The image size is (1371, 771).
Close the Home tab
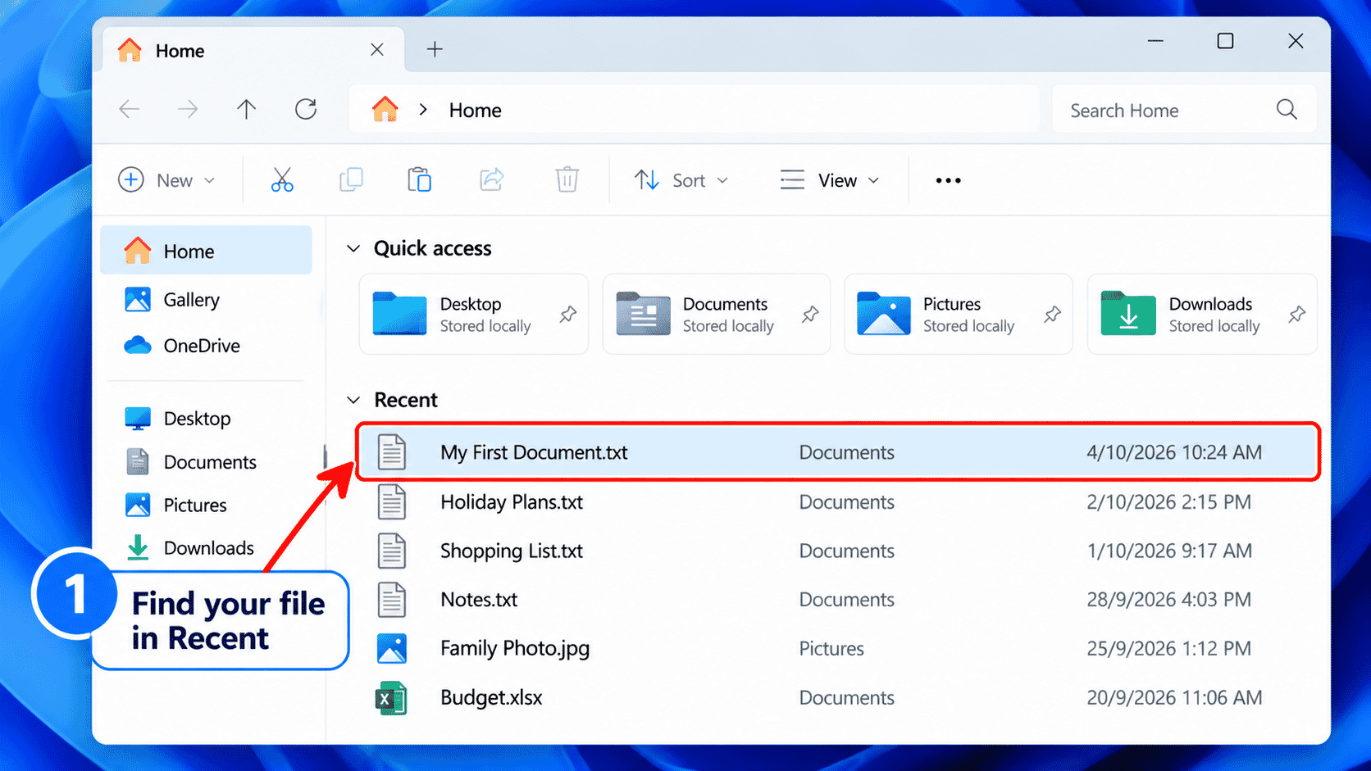coord(377,50)
